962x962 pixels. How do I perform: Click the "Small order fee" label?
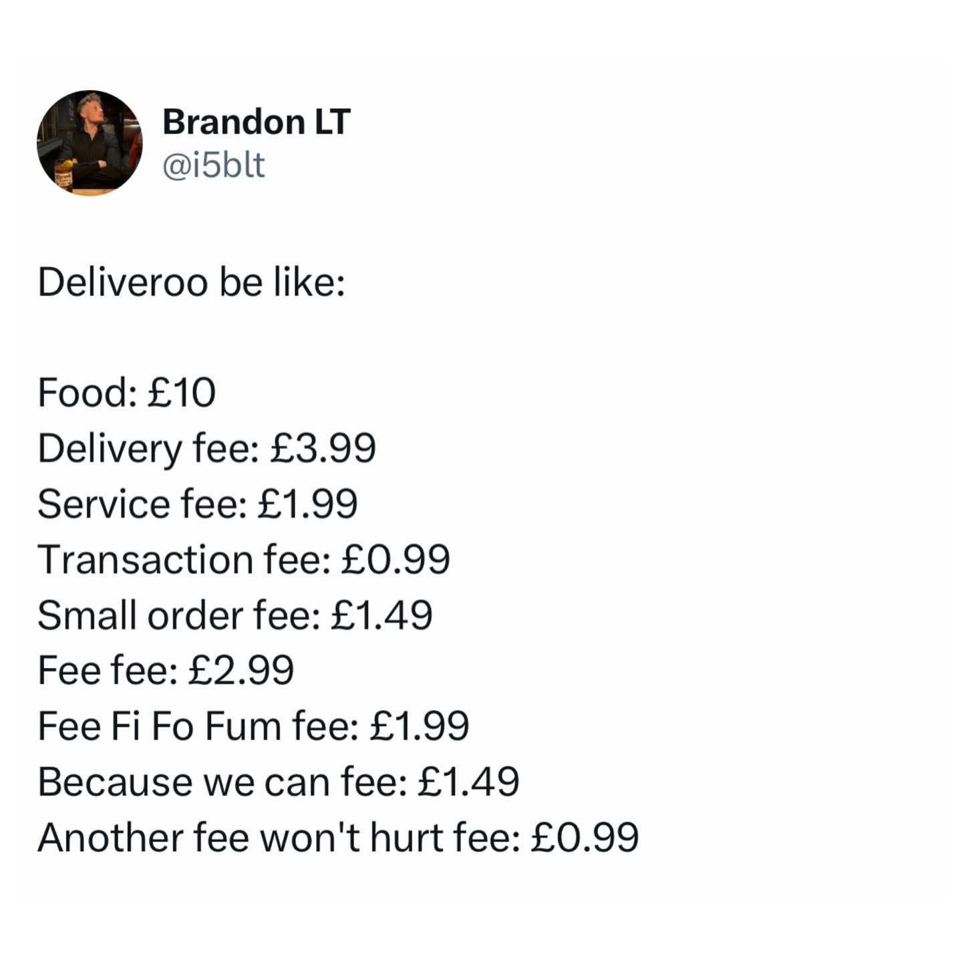[x=179, y=615]
